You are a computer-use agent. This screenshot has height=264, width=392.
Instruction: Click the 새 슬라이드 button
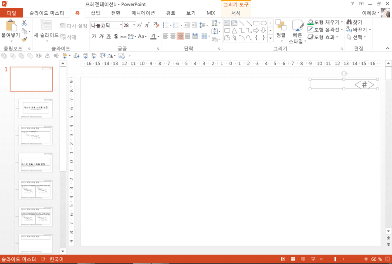point(46,30)
